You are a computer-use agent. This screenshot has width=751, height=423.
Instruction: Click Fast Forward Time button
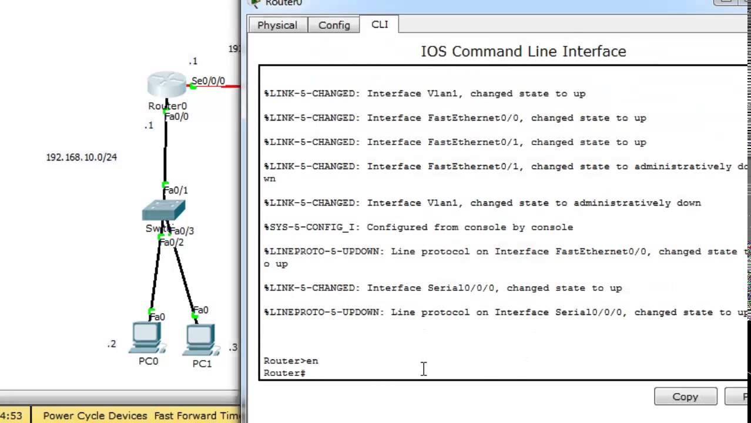click(197, 415)
